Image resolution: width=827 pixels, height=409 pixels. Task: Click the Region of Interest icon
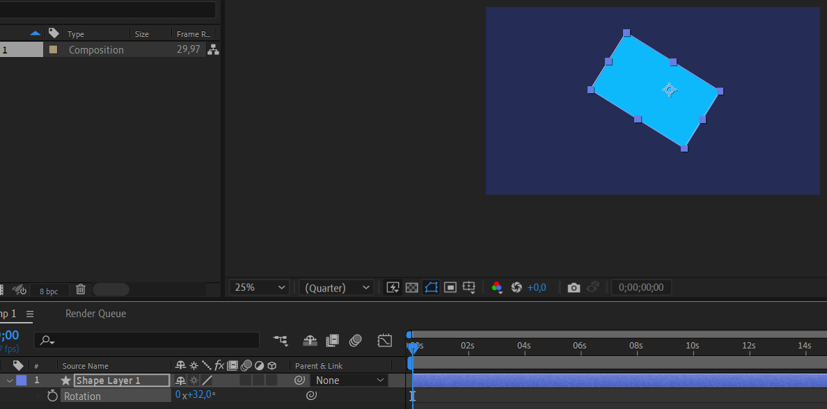(x=450, y=287)
